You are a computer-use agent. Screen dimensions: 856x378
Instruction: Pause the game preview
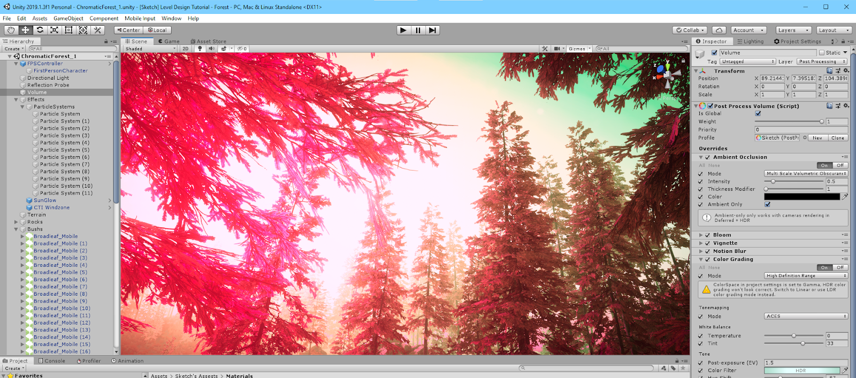click(418, 30)
